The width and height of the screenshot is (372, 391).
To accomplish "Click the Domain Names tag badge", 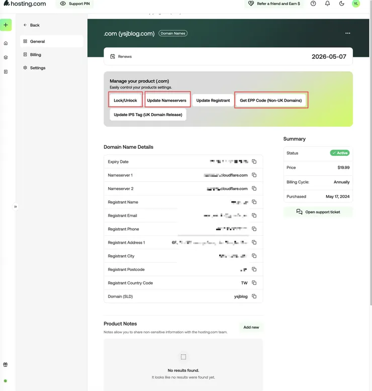I will pos(173,33).
